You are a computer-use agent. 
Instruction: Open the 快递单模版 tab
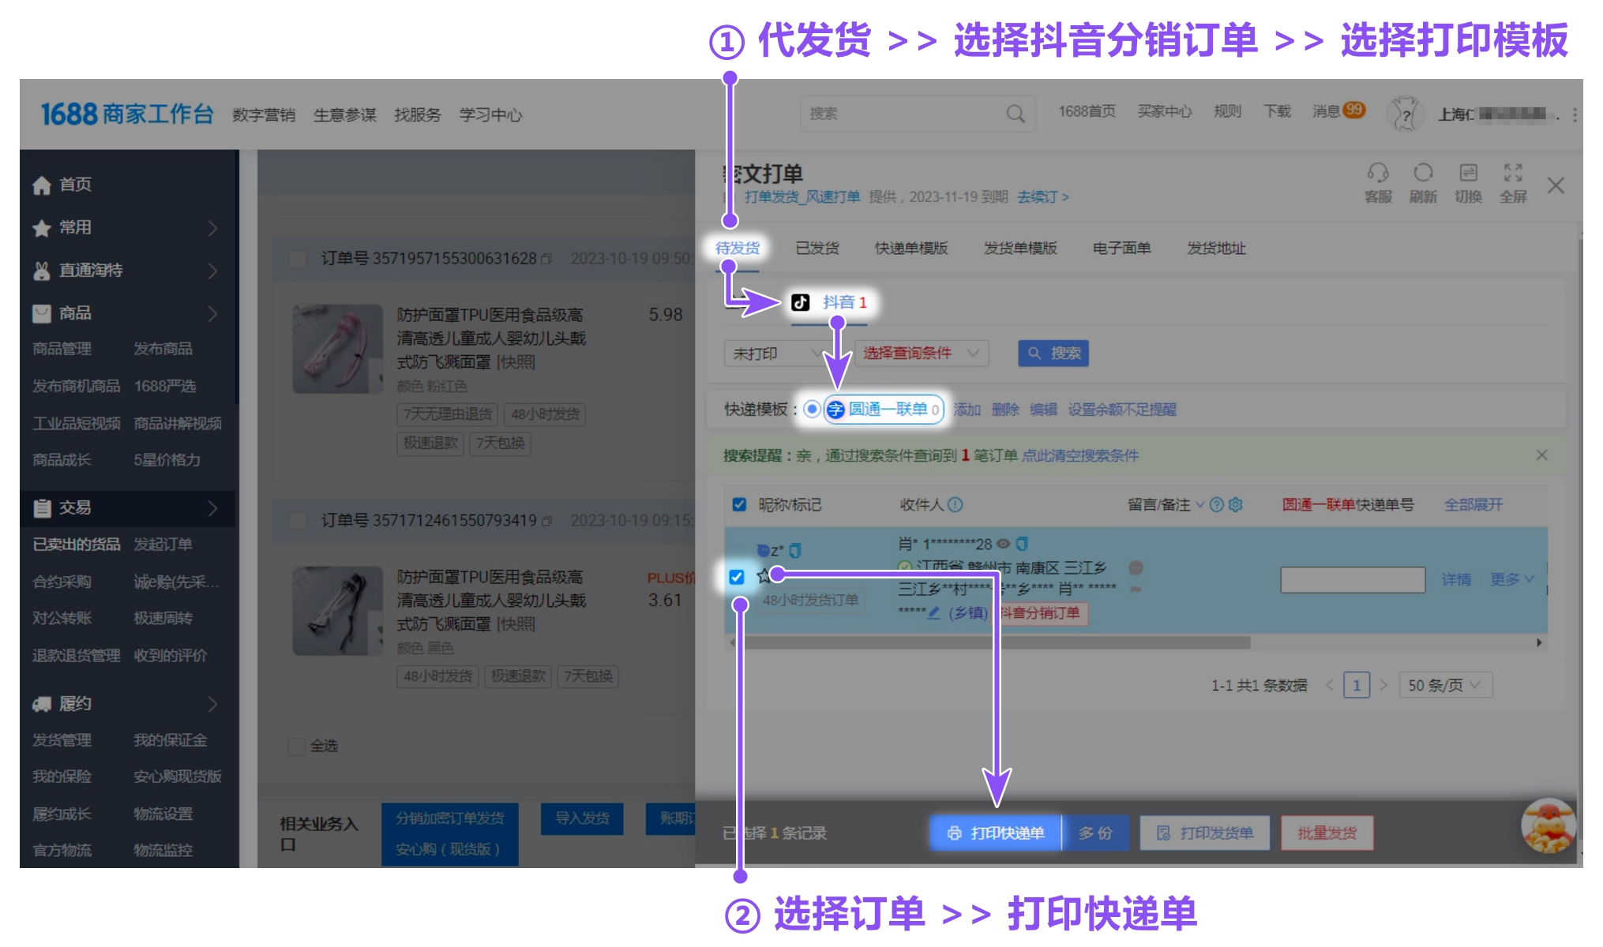[x=911, y=249]
